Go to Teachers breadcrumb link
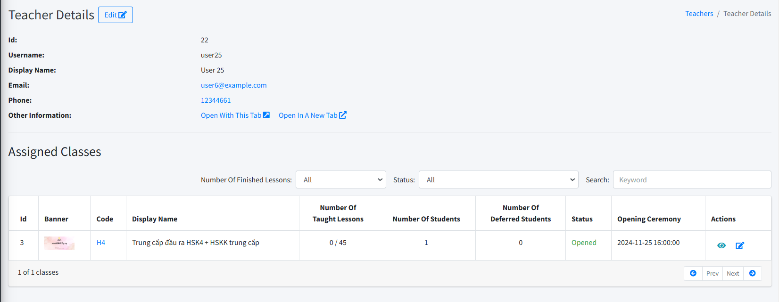 point(699,14)
